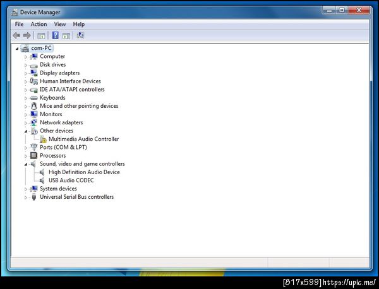379x289 pixels.
Task: Expand the Network adapters node
Action: (x=26, y=123)
